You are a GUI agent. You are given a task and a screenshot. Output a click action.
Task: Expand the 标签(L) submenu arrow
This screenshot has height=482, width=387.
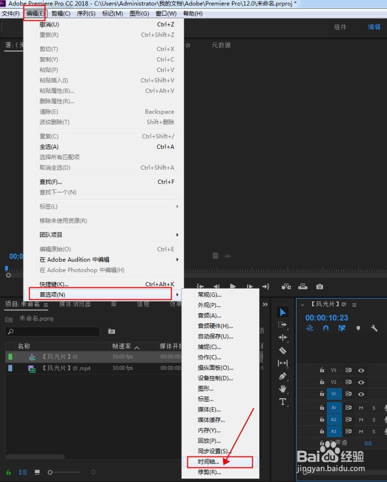tap(177, 206)
